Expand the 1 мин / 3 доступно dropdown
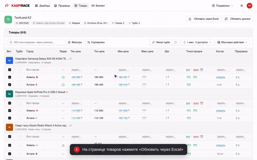 pos(198,42)
